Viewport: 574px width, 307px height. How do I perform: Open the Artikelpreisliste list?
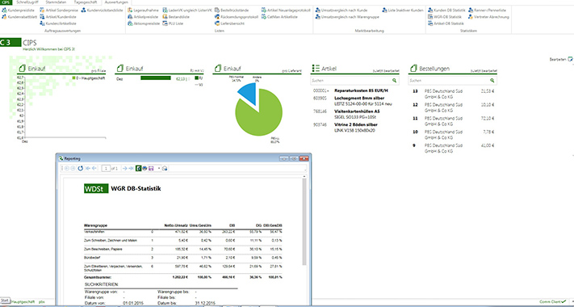(144, 17)
